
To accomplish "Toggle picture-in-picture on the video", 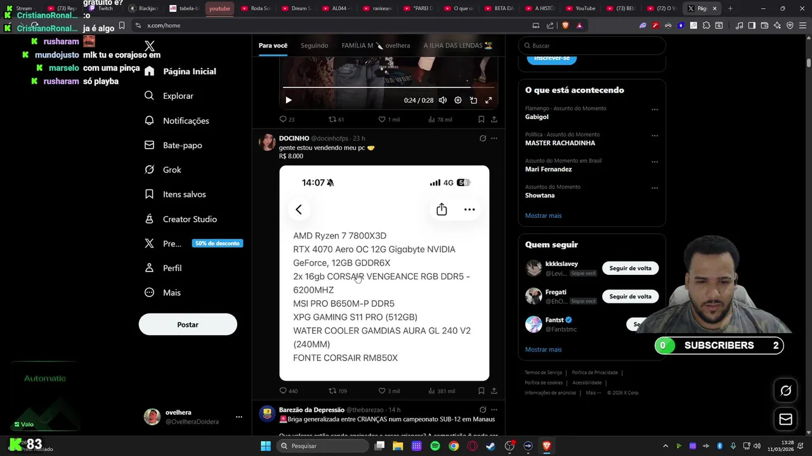I will tap(473, 100).
